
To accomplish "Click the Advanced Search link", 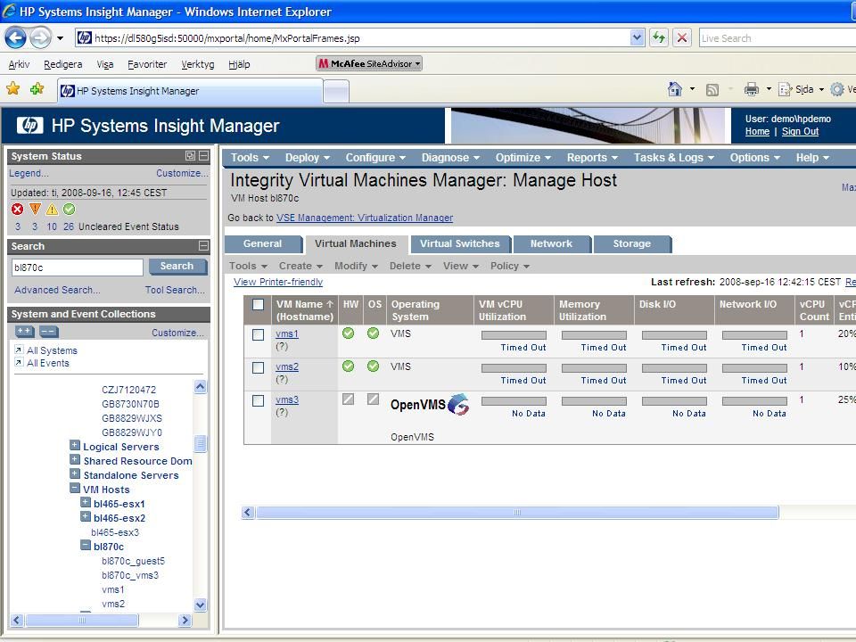I will tap(57, 290).
